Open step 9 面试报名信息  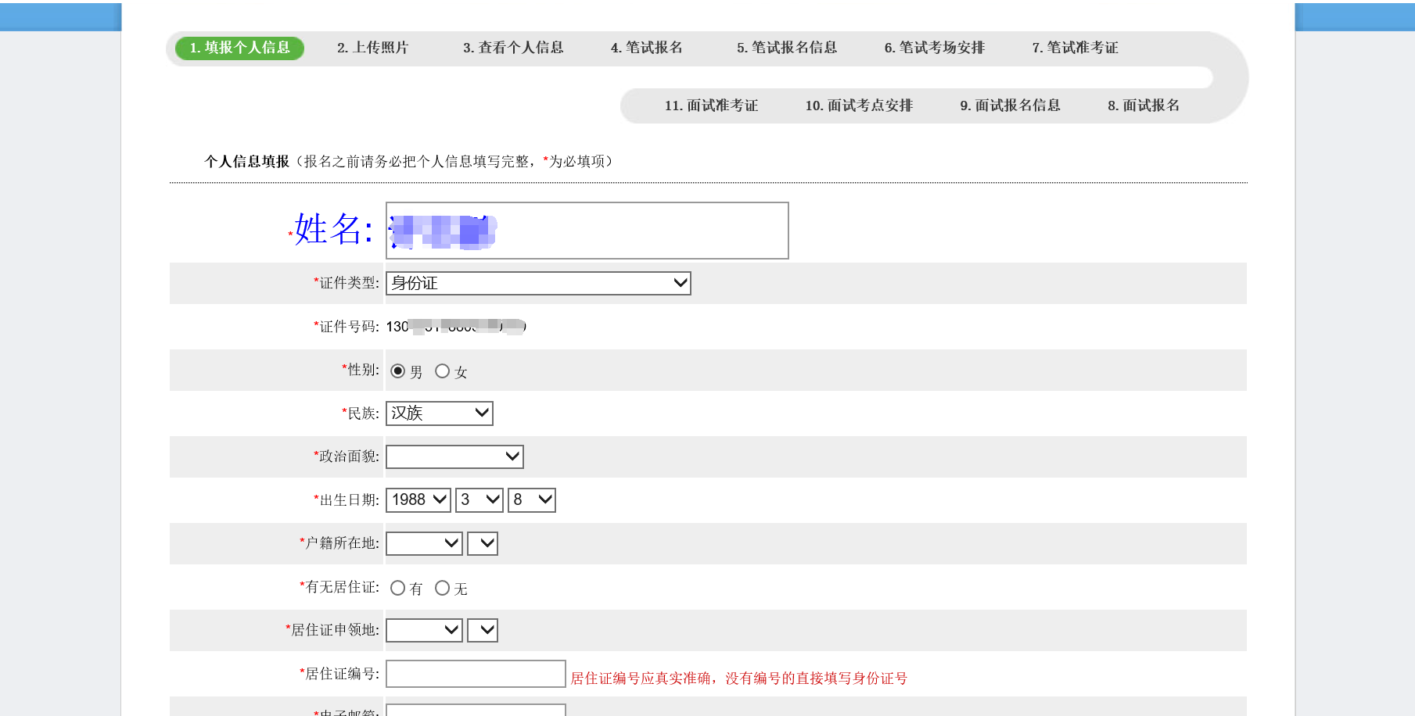point(1011,106)
